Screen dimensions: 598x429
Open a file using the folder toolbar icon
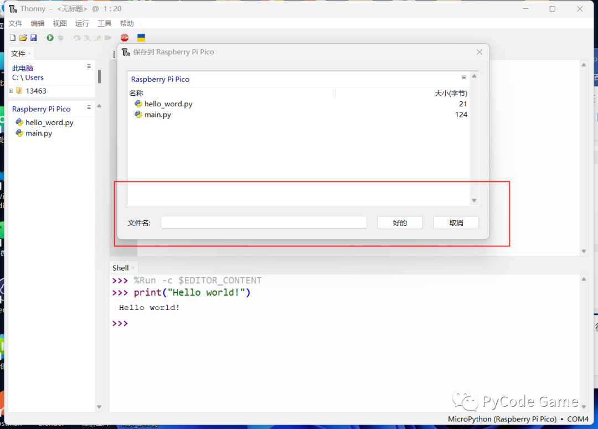(x=23, y=38)
